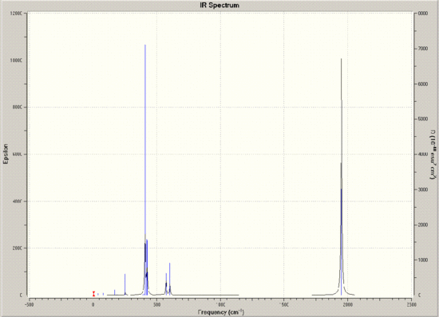
Task: Select the tallest blue peak line
Action: point(145,170)
